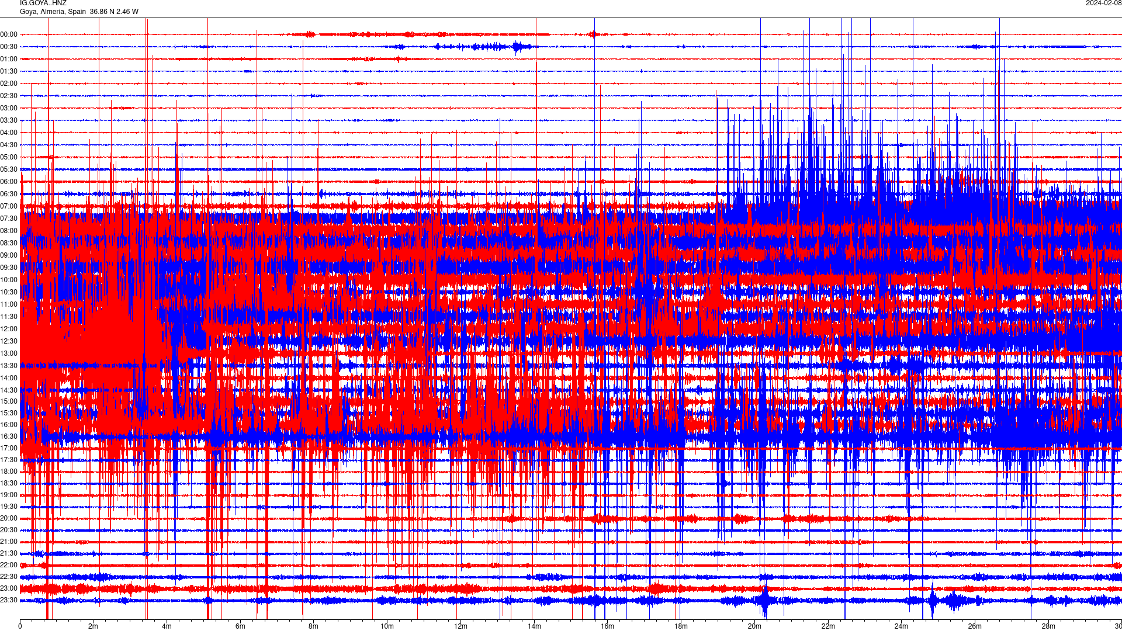1122x631 pixels.
Task: Select the 02:00 time row label
Action: pyautogui.click(x=9, y=84)
